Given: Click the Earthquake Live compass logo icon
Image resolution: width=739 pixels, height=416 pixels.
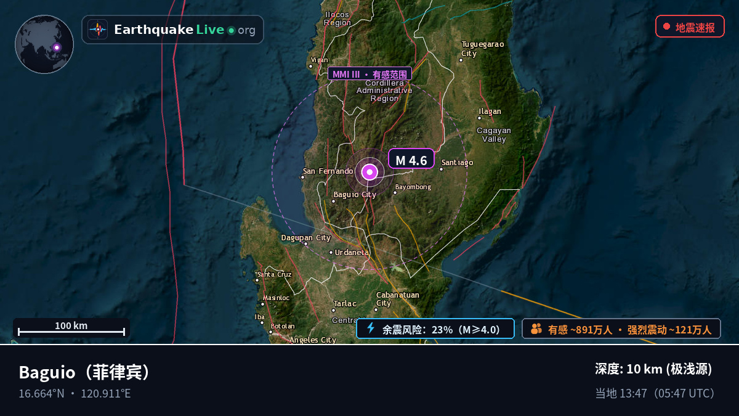Looking at the screenshot, I should pyautogui.click(x=98, y=30).
